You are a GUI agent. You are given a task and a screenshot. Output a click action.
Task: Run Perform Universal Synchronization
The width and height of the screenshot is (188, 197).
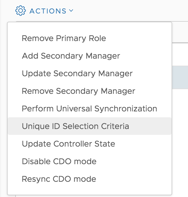point(90,108)
